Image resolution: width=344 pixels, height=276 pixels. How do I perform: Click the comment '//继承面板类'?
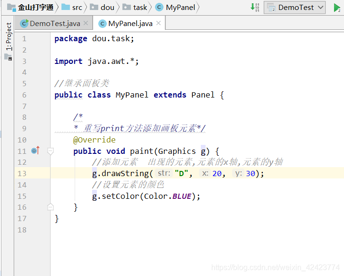point(81,83)
